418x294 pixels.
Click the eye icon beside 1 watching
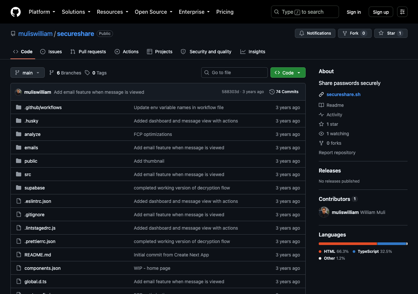[321, 134]
